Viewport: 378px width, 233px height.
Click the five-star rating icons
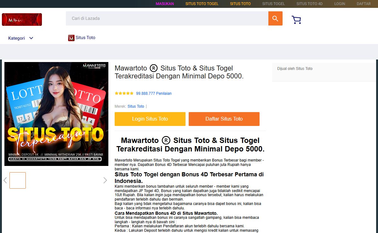[x=124, y=94]
